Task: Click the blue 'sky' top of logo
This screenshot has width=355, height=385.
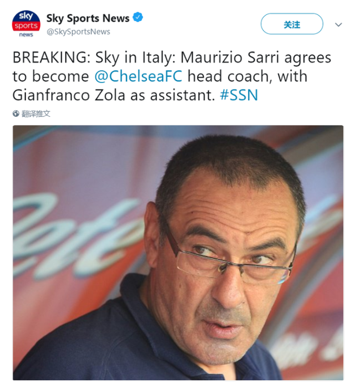Action: tap(26, 16)
